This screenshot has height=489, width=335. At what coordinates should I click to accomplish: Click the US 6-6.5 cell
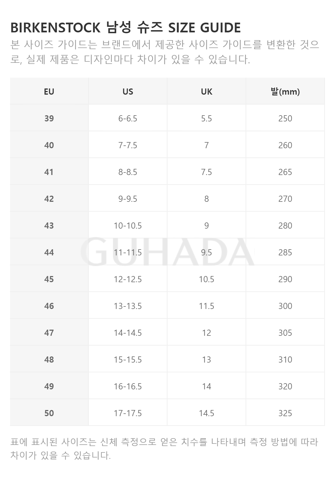(x=128, y=118)
